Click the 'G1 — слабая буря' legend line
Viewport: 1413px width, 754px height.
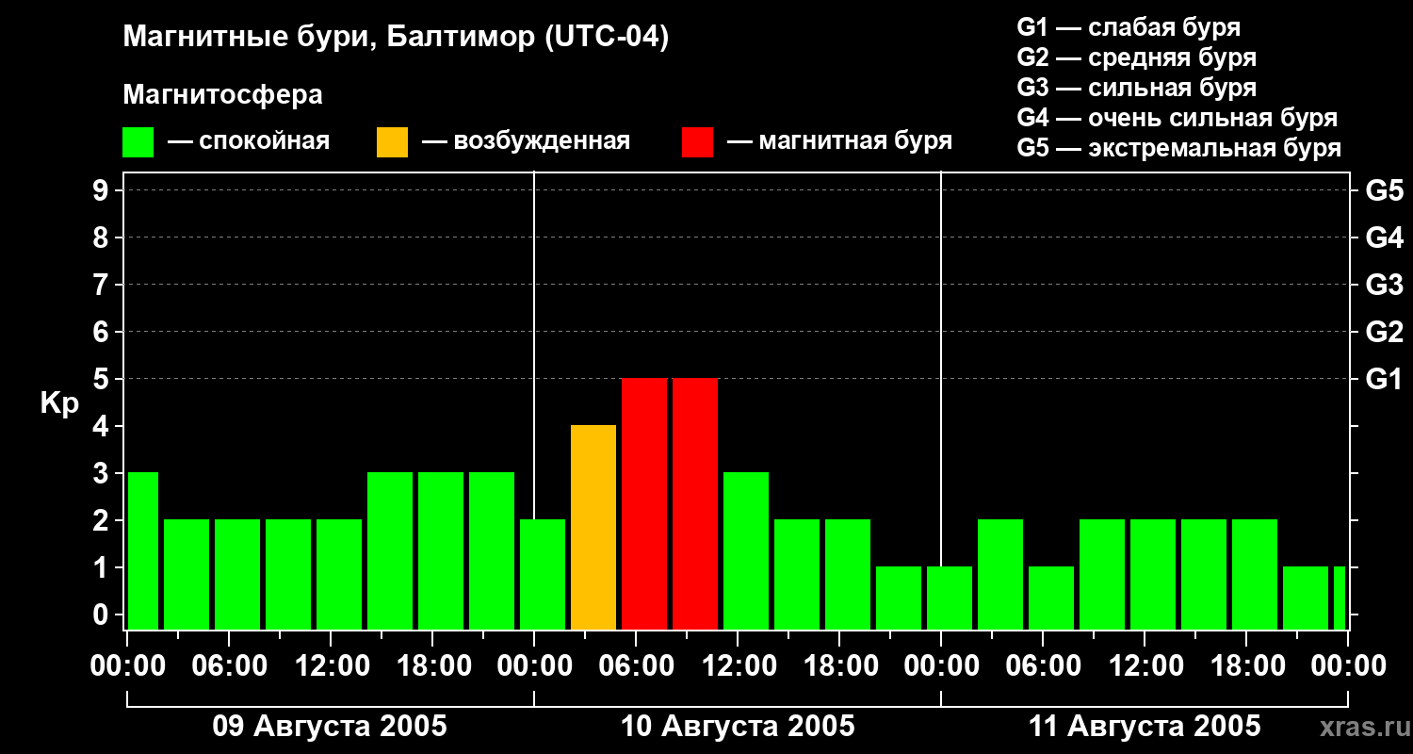click(1129, 27)
